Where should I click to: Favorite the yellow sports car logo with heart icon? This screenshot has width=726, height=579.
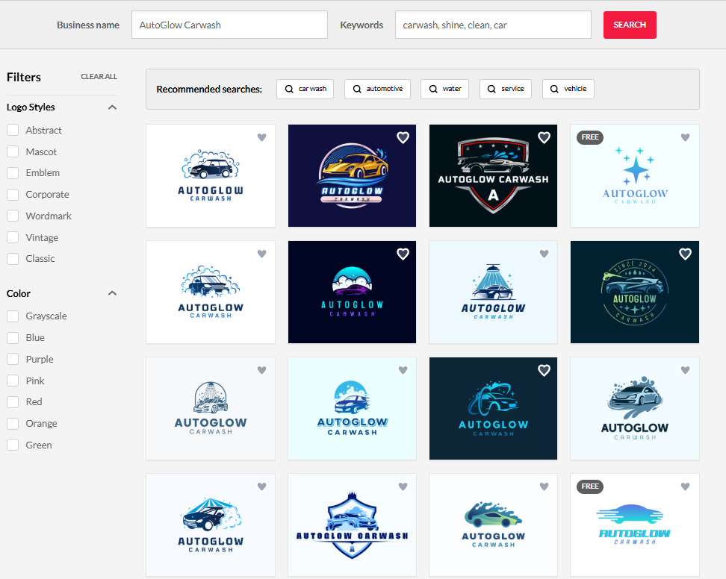[x=403, y=137]
